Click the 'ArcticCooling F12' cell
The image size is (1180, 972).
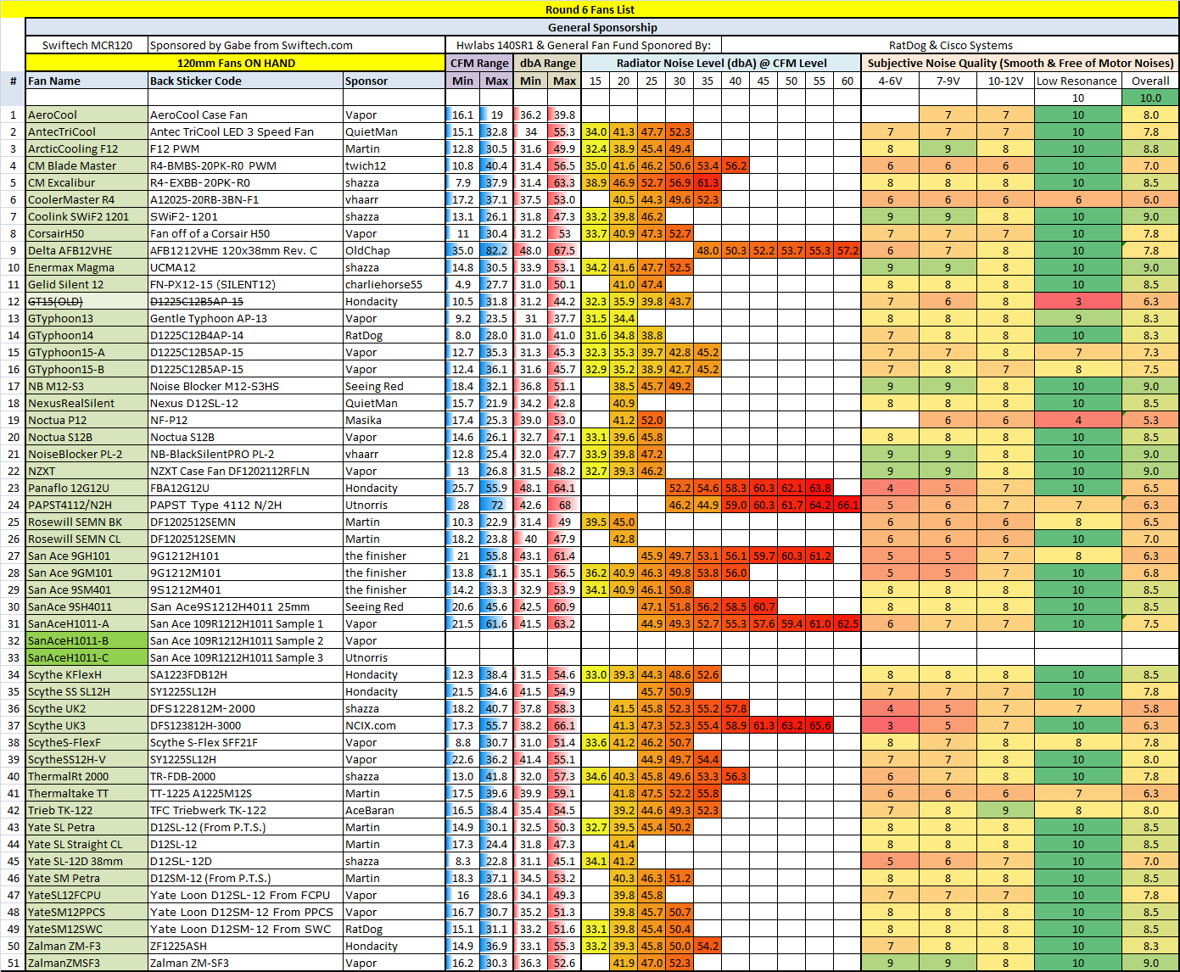(87, 148)
